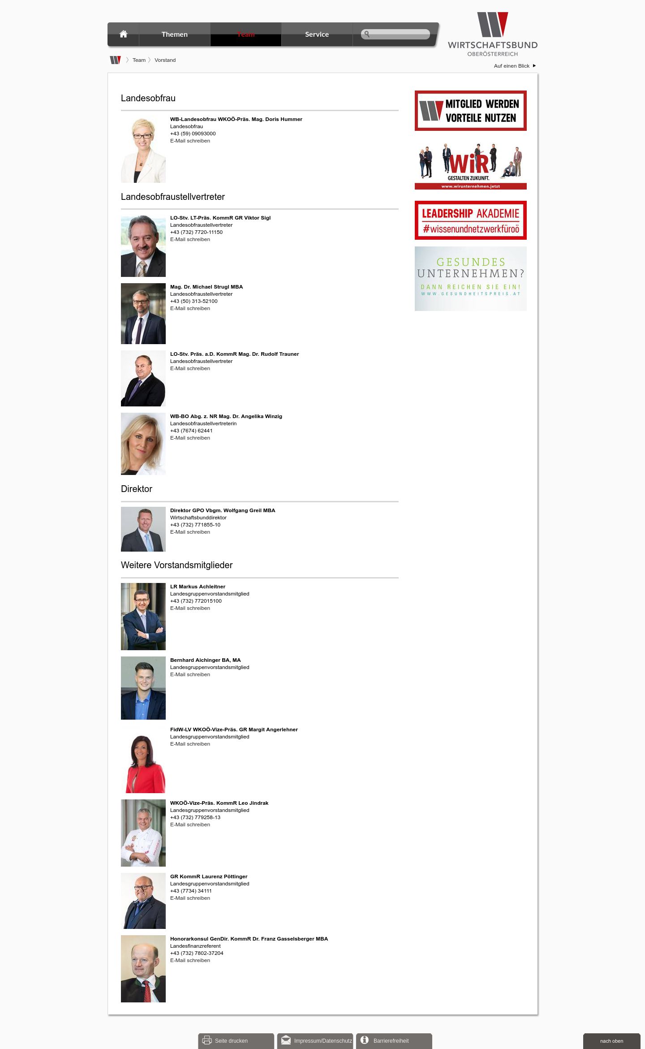The image size is (645, 1049).
Task: Click the info icon for Barrierefreiheit
Action: [365, 1040]
